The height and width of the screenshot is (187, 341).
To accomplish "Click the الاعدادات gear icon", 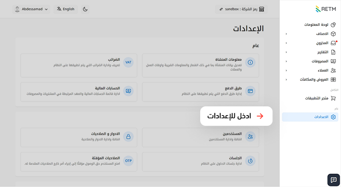I will (333, 117).
